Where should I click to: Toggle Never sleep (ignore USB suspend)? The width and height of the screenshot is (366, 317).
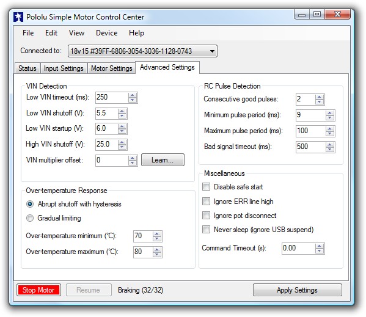point(206,229)
